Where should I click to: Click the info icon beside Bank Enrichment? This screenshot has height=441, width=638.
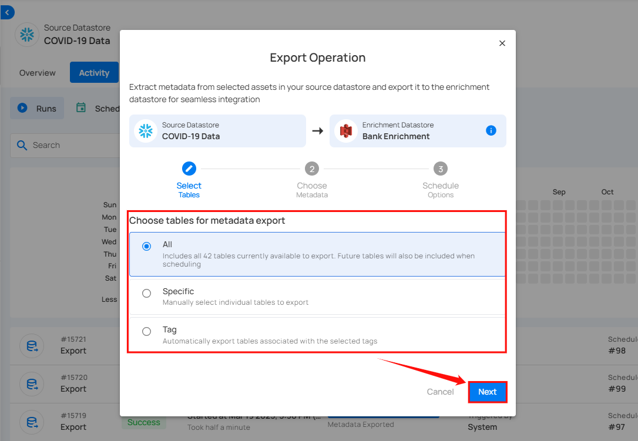coord(491,130)
